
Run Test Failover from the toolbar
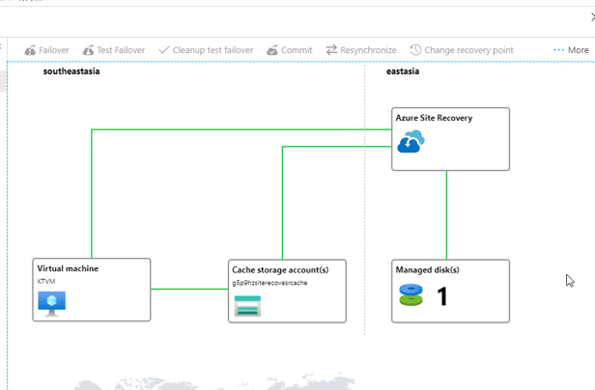[114, 50]
